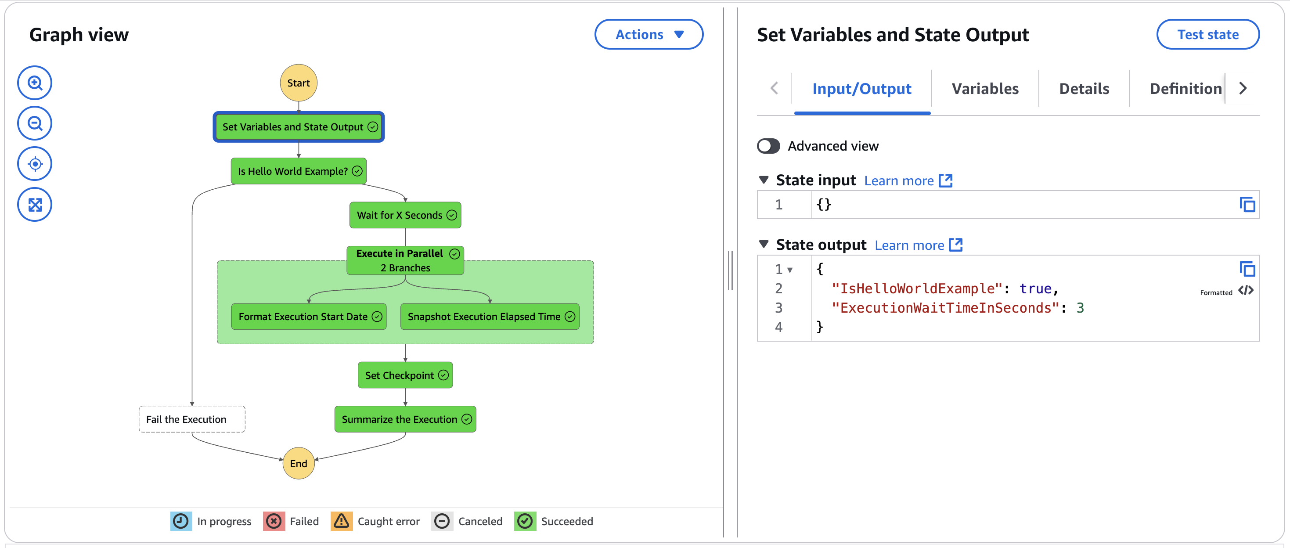Copy the State input JSON
Screen dimensions: 1290x548
coord(1247,204)
